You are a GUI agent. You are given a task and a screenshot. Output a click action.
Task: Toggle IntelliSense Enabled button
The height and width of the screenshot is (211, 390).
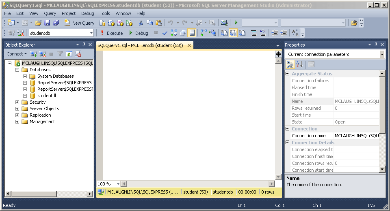pos(192,33)
